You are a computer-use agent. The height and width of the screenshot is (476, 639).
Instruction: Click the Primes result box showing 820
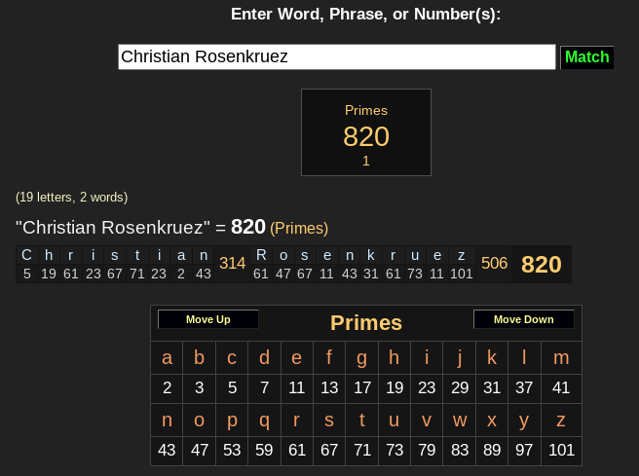click(366, 132)
